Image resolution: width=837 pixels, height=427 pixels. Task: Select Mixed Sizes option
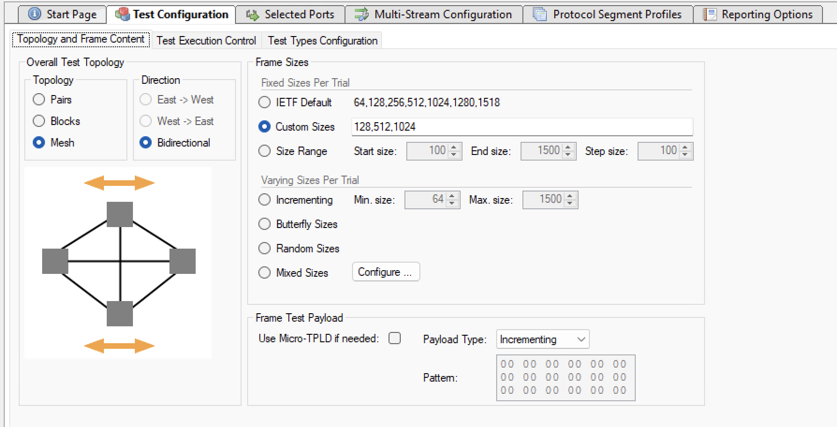(264, 272)
